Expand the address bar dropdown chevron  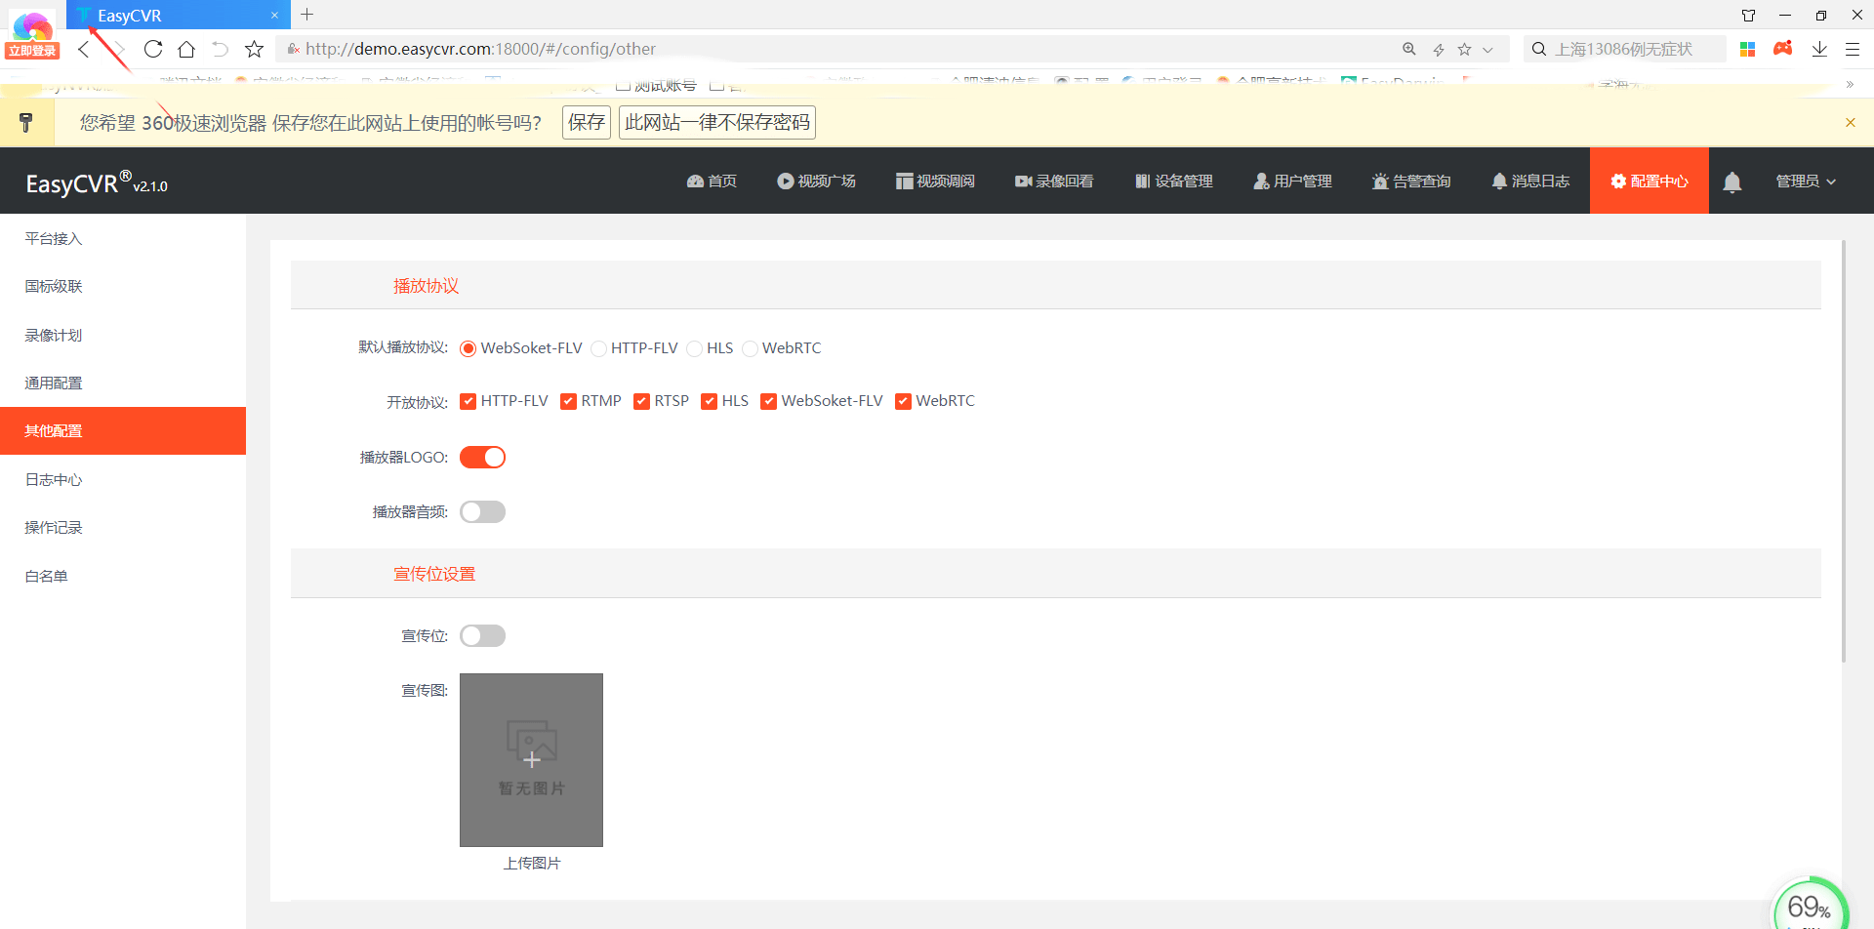(x=1487, y=50)
